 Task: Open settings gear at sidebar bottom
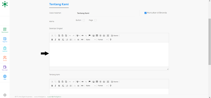5,95
